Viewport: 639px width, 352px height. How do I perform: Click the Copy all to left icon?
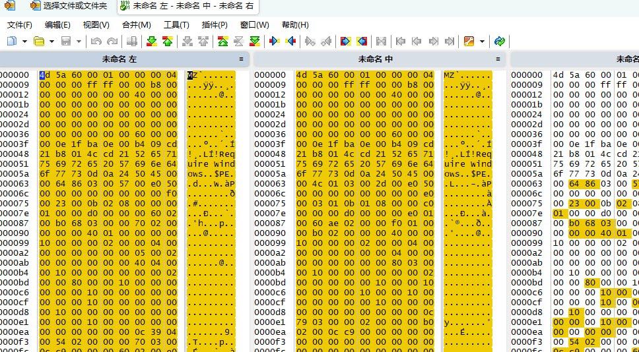click(x=361, y=42)
